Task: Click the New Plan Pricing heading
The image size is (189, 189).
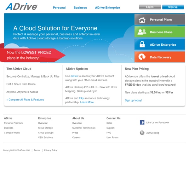Action: click(137, 69)
